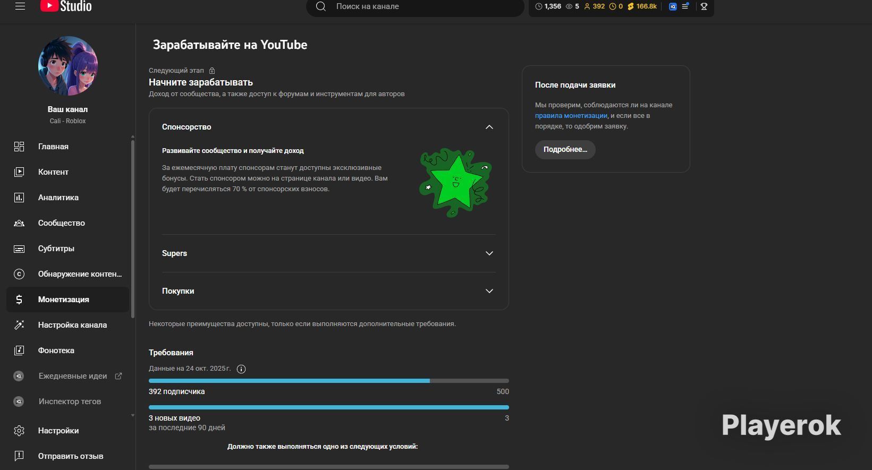Click the Поиск на канале search field
Screen dimensions: 872x470
pyautogui.click(x=416, y=6)
